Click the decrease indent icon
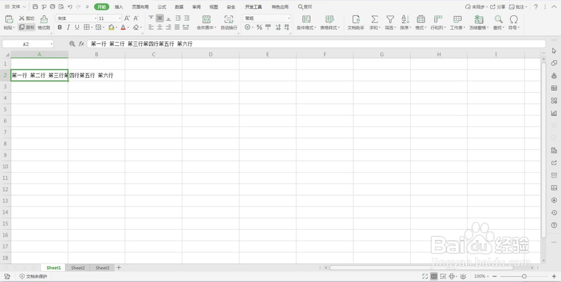This screenshot has height=282, width=561. (178, 19)
